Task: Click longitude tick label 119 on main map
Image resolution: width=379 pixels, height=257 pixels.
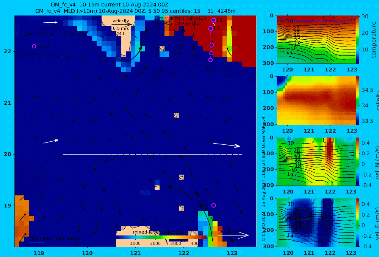Action: pyautogui.click(x=39, y=253)
